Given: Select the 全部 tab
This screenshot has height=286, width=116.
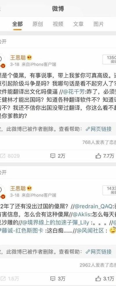Looking at the screenshot, I should (x=17, y=24).
